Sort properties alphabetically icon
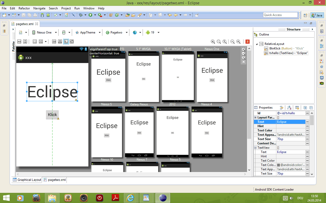 (289, 108)
